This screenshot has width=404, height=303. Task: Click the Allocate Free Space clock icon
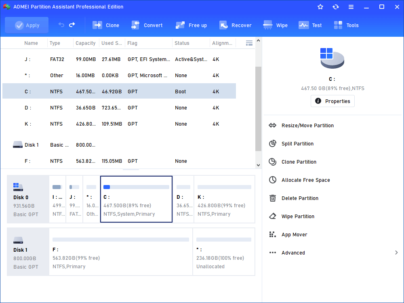pos(272,180)
